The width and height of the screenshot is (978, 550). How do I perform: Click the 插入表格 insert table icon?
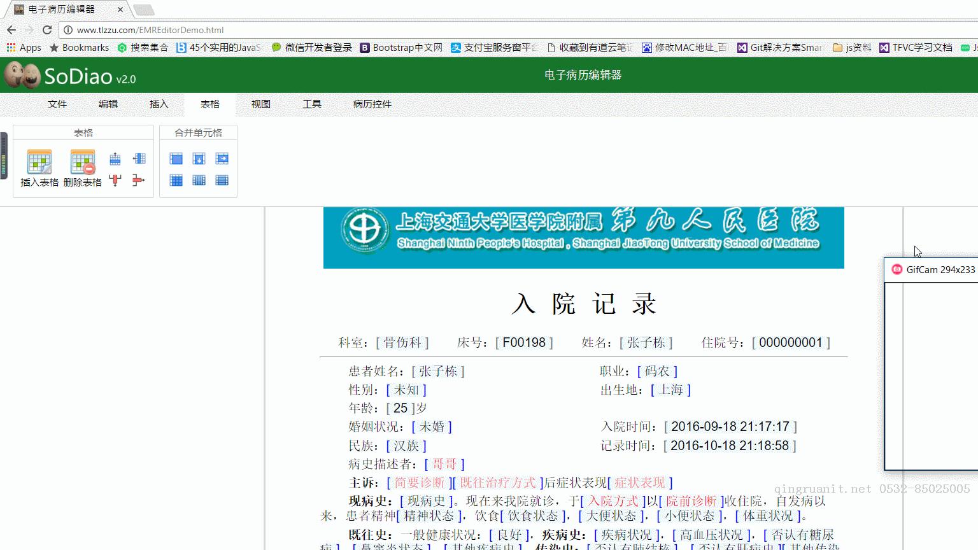tap(39, 162)
